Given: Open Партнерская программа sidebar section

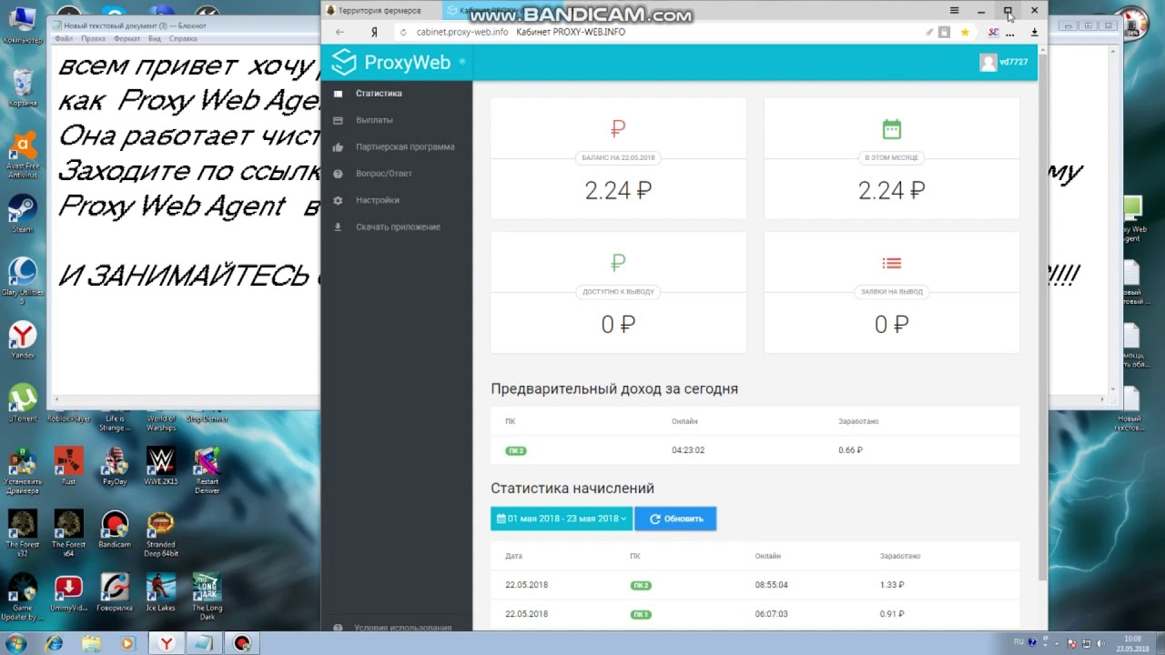Looking at the screenshot, I should (x=405, y=146).
